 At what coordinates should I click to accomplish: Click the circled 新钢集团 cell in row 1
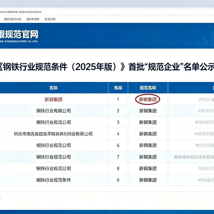148,100
